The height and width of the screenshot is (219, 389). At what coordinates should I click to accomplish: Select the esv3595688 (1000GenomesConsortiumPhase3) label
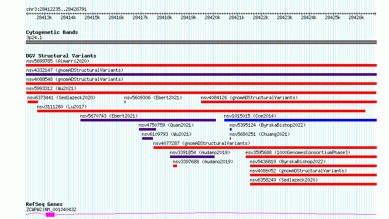tap(298, 152)
